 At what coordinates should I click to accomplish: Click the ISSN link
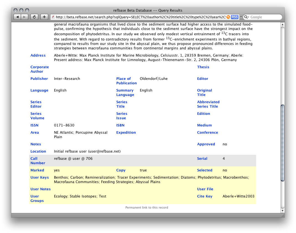(x=34, y=125)
